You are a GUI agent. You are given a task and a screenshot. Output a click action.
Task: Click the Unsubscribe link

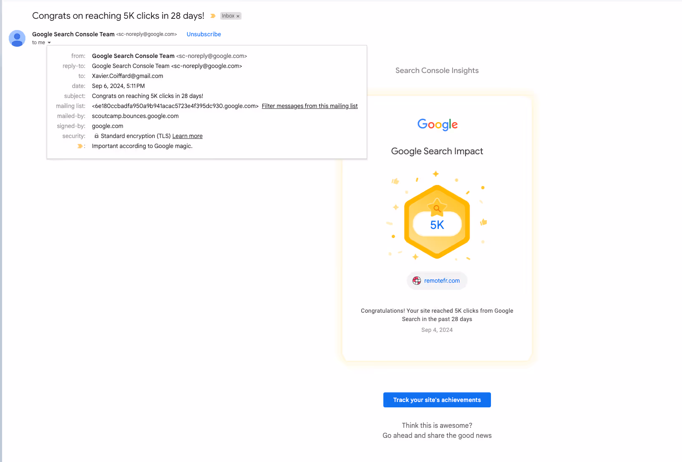click(x=204, y=34)
